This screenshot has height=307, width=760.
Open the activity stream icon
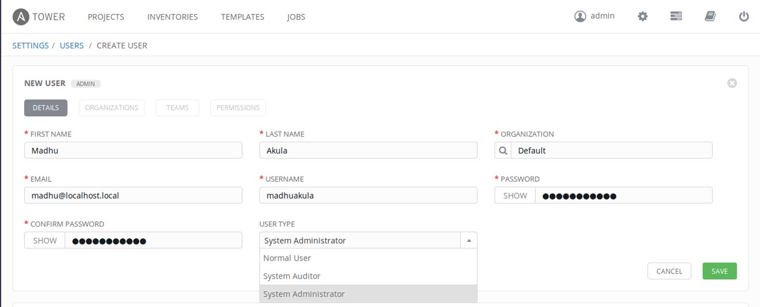pyautogui.click(x=676, y=16)
